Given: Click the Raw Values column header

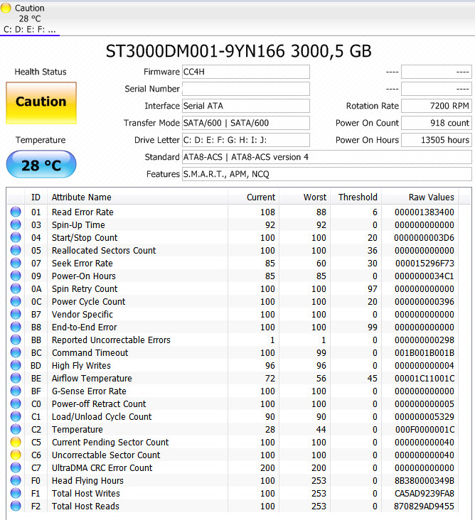Looking at the screenshot, I should (x=420, y=197).
